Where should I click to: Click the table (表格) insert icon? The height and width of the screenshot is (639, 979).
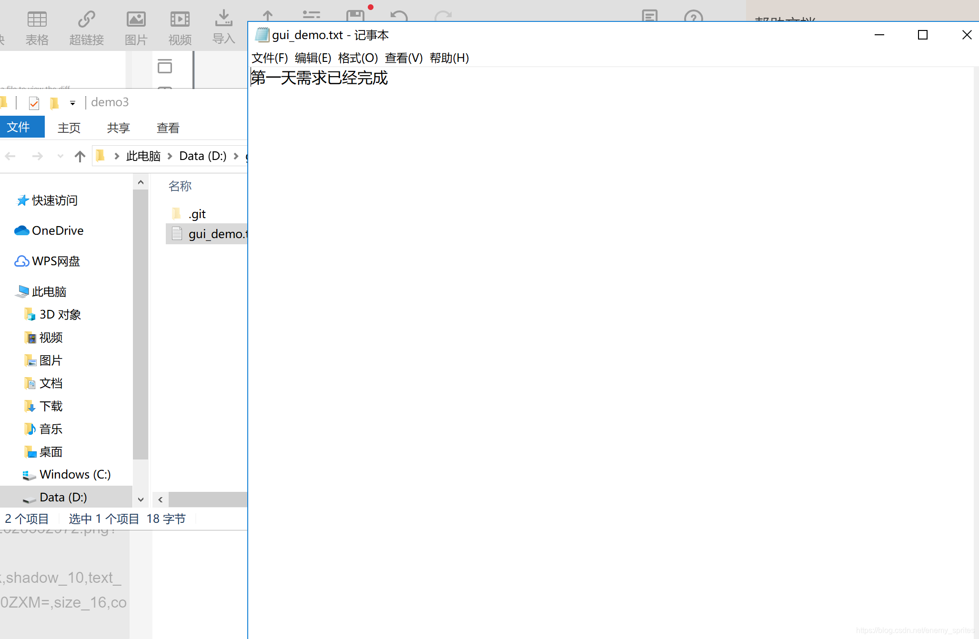(37, 20)
